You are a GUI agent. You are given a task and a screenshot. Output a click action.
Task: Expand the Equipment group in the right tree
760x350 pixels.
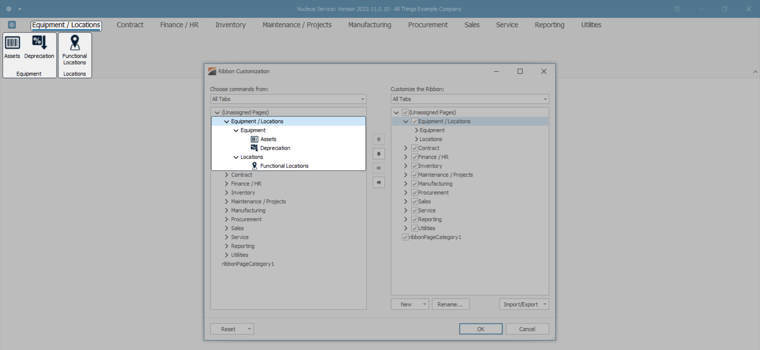(416, 130)
